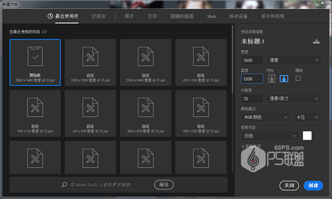Choose the custom 1500 x 1200 preset
Viewport: 332px width, 199px height.
(x=91, y=62)
